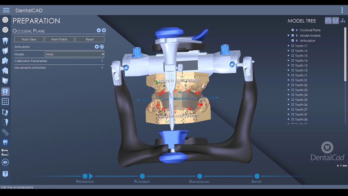Open the articulator tool in sidebar
Viewport: 348px width, 196px height.
[x=5, y=152]
